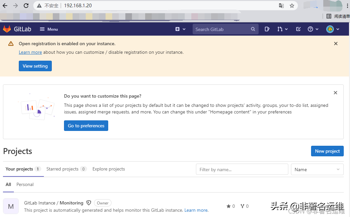
Task: Click the Projects page heading
Action: [17, 151]
